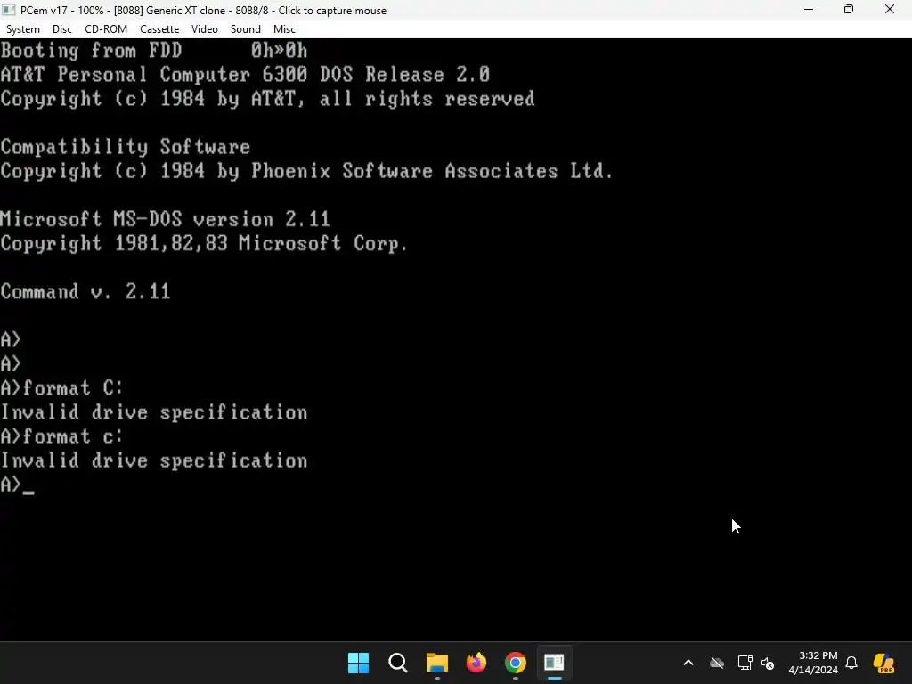Open the network display tray icon
The image size is (912, 684).
(745, 663)
